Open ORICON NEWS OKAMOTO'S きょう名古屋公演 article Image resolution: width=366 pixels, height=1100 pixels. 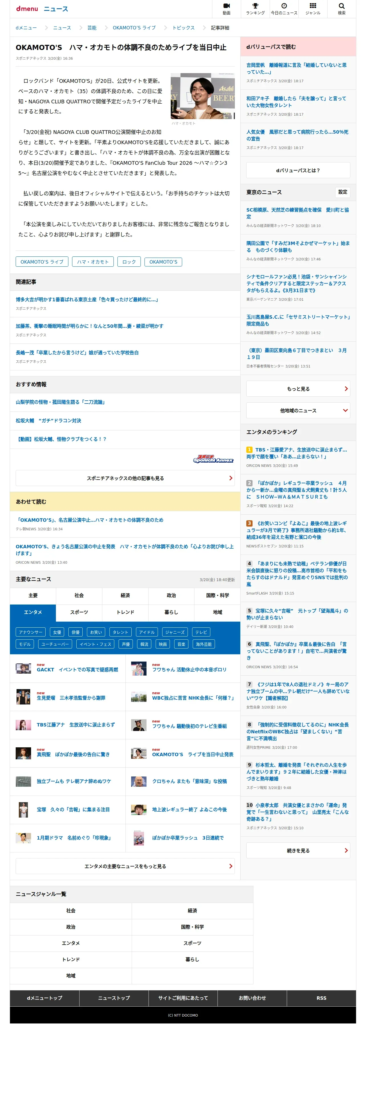(x=125, y=550)
